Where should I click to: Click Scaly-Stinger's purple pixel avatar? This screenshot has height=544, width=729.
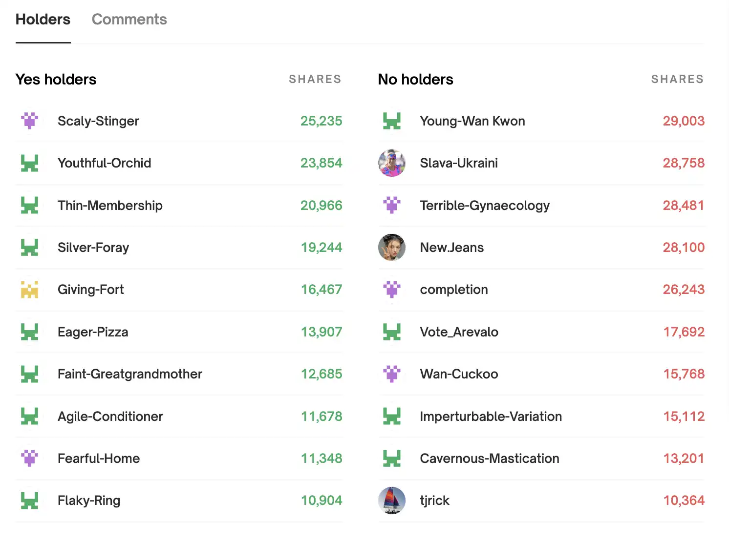pos(30,121)
